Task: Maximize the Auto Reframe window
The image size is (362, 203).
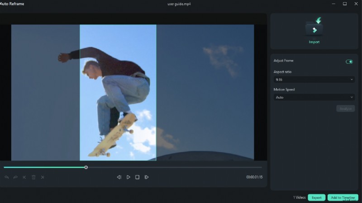Action: [x=345, y=4]
